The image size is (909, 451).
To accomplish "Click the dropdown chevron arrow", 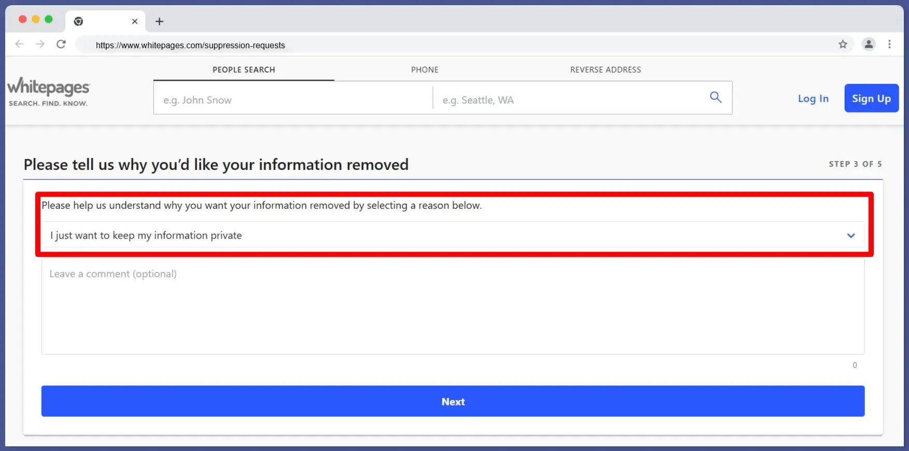I will click(851, 235).
